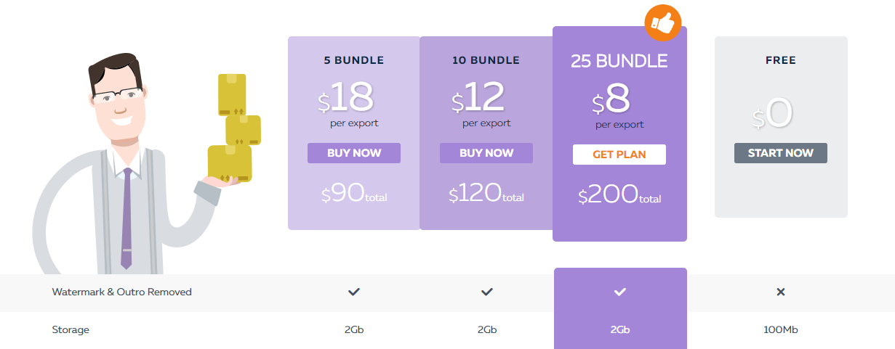Click the orange thumbs-up badge icon
Viewport: 895px width, 349px height.
pos(663,22)
